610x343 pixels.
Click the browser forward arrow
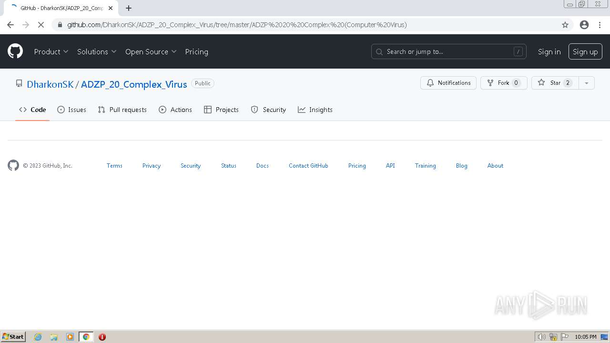point(26,25)
